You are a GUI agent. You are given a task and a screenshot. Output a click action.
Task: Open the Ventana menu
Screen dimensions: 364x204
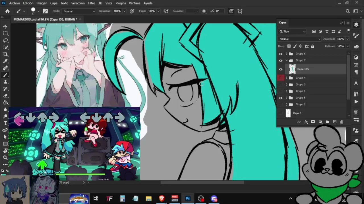[135, 3]
